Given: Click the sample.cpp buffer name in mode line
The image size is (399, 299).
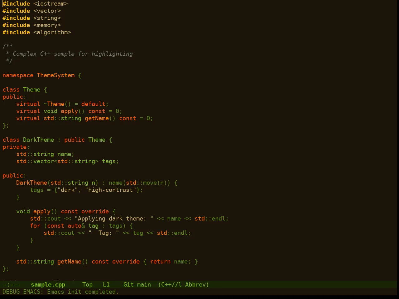Looking at the screenshot, I should (48, 285).
